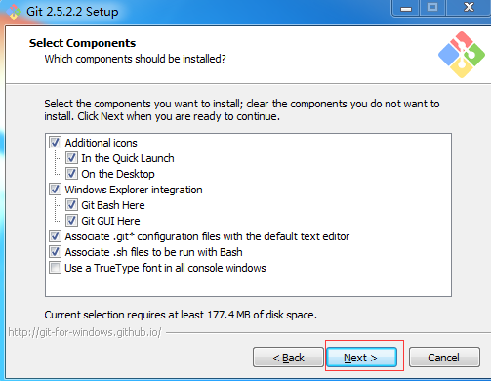Image resolution: width=491 pixels, height=381 pixels.
Task: Click the Git setup title bar icon
Action: 14,12
